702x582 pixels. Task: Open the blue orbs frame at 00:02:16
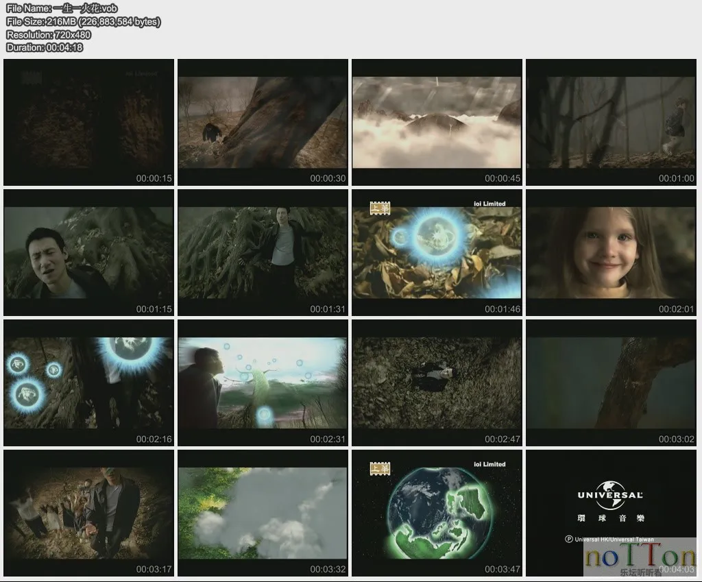[x=89, y=383]
